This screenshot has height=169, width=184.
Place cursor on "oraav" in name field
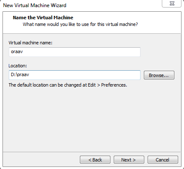[x=17, y=52]
